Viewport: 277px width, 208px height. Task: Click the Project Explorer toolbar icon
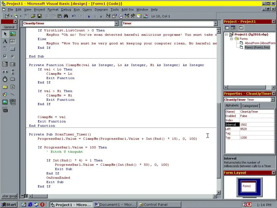108,16
